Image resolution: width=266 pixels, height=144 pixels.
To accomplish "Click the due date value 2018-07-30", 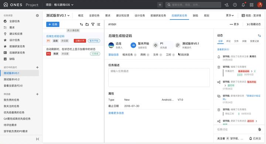I will point(132,106).
